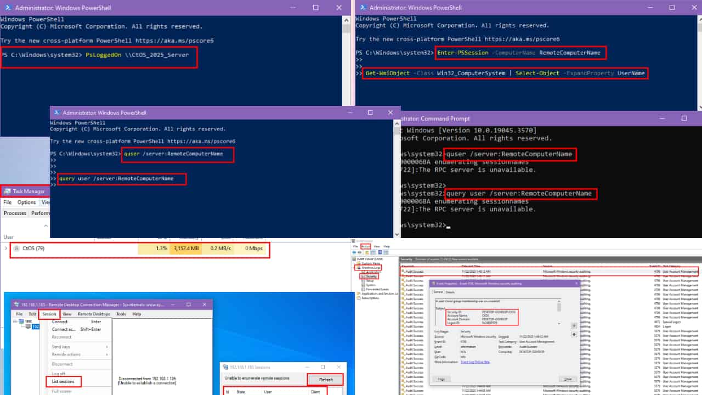Image resolution: width=702 pixels, height=395 pixels.
Task: Click the previous event up-arrow in Event Properties
Action: [573, 325]
